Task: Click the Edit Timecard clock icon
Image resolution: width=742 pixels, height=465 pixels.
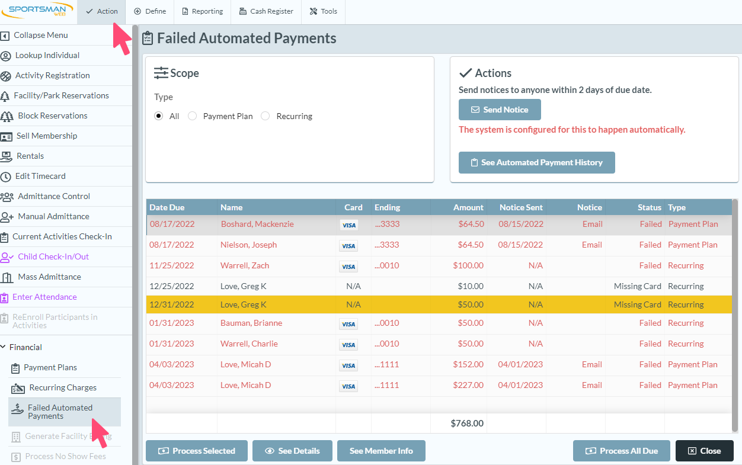Action: (x=6, y=177)
